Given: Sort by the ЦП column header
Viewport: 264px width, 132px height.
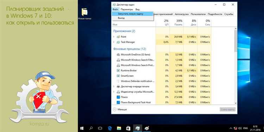Looking at the screenshot, I should coord(163,23).
